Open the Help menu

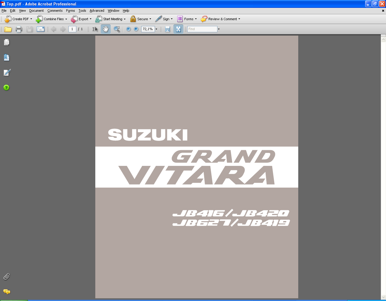[126, 11]
